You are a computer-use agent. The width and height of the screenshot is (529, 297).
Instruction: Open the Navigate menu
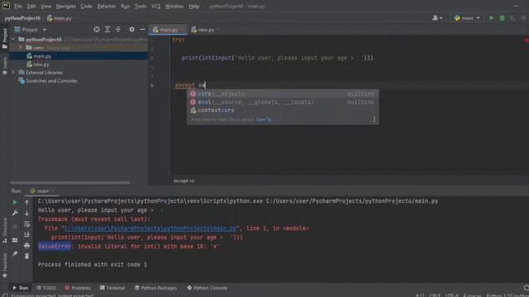click(x=66, y=6)
